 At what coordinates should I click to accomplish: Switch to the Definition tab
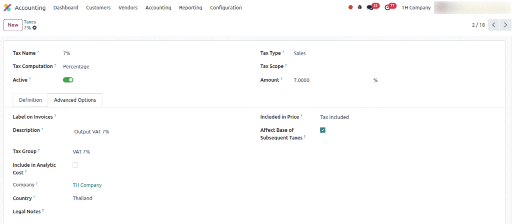click(30, 100)
